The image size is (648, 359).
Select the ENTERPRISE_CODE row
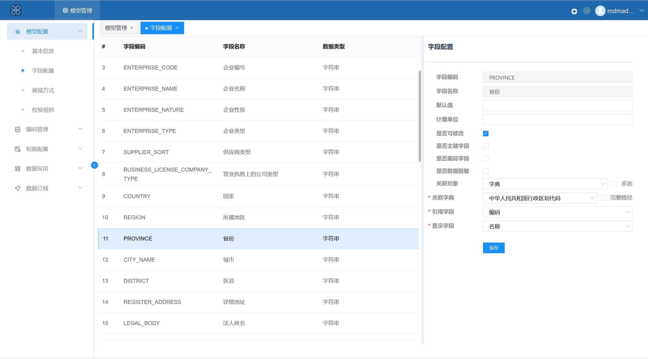[258, 68]
